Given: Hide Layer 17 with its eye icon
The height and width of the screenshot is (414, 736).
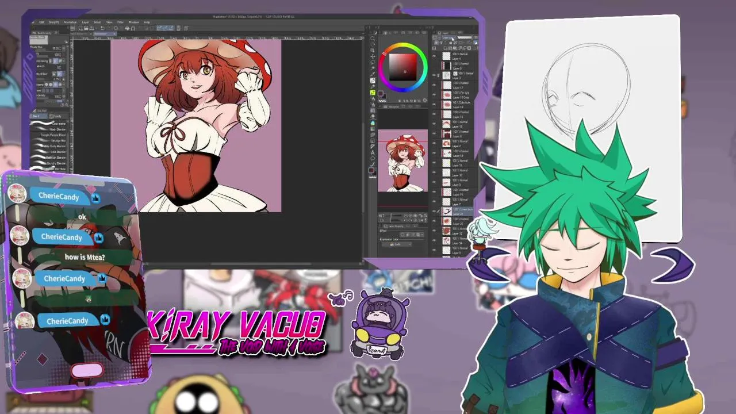Looking at the screenshot, I should [434, 85].
